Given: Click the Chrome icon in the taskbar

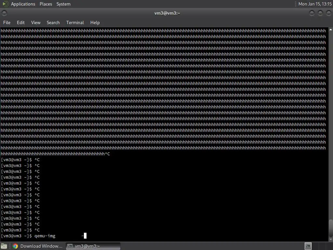Looking at the screenshot, I should [x=15, y=246].
